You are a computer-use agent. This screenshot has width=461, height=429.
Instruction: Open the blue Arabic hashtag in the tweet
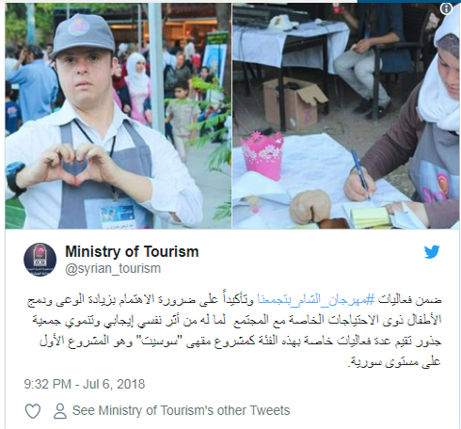click(x=316, y=300)
